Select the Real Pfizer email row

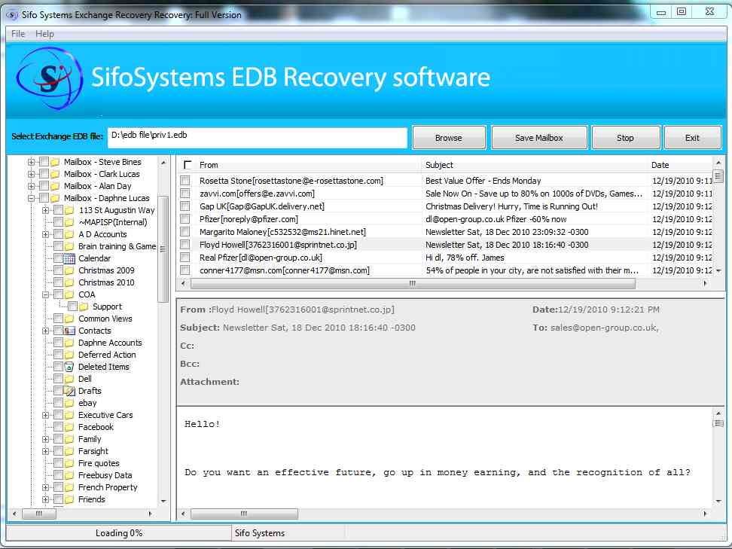[x=445, y=258]
